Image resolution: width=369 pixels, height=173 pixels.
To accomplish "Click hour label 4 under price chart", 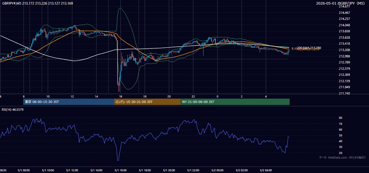I will tap(266, 96).
